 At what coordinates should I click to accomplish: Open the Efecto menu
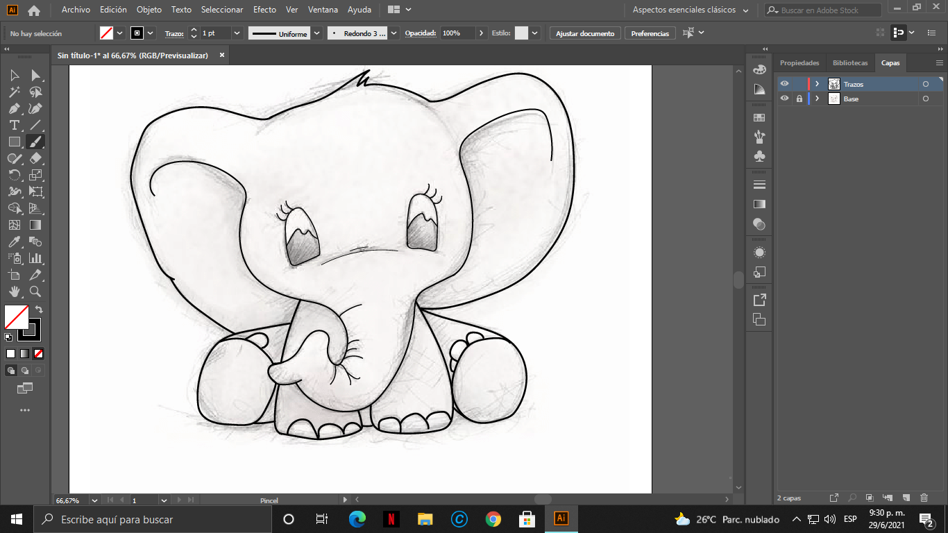264,10
